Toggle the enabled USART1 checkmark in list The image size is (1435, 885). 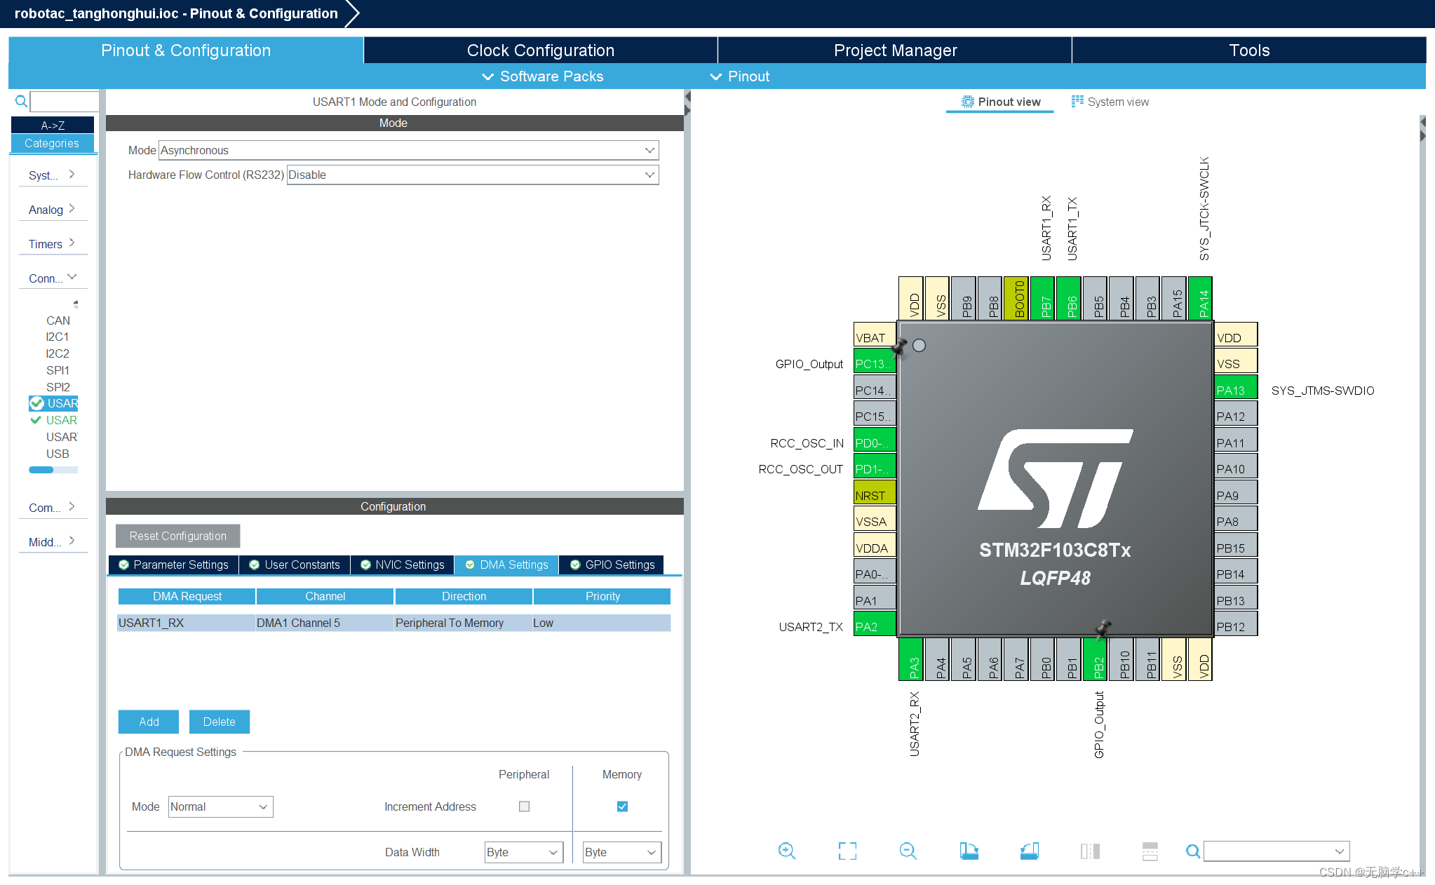pos(36,403)
